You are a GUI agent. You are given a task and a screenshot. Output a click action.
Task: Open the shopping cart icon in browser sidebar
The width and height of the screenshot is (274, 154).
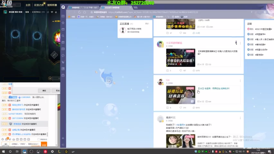(x=63, y=62)
